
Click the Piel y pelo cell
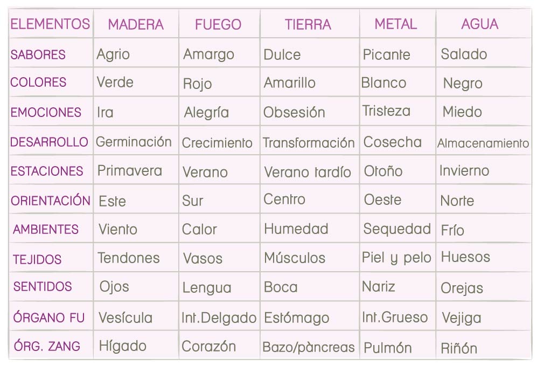point(396,258)
